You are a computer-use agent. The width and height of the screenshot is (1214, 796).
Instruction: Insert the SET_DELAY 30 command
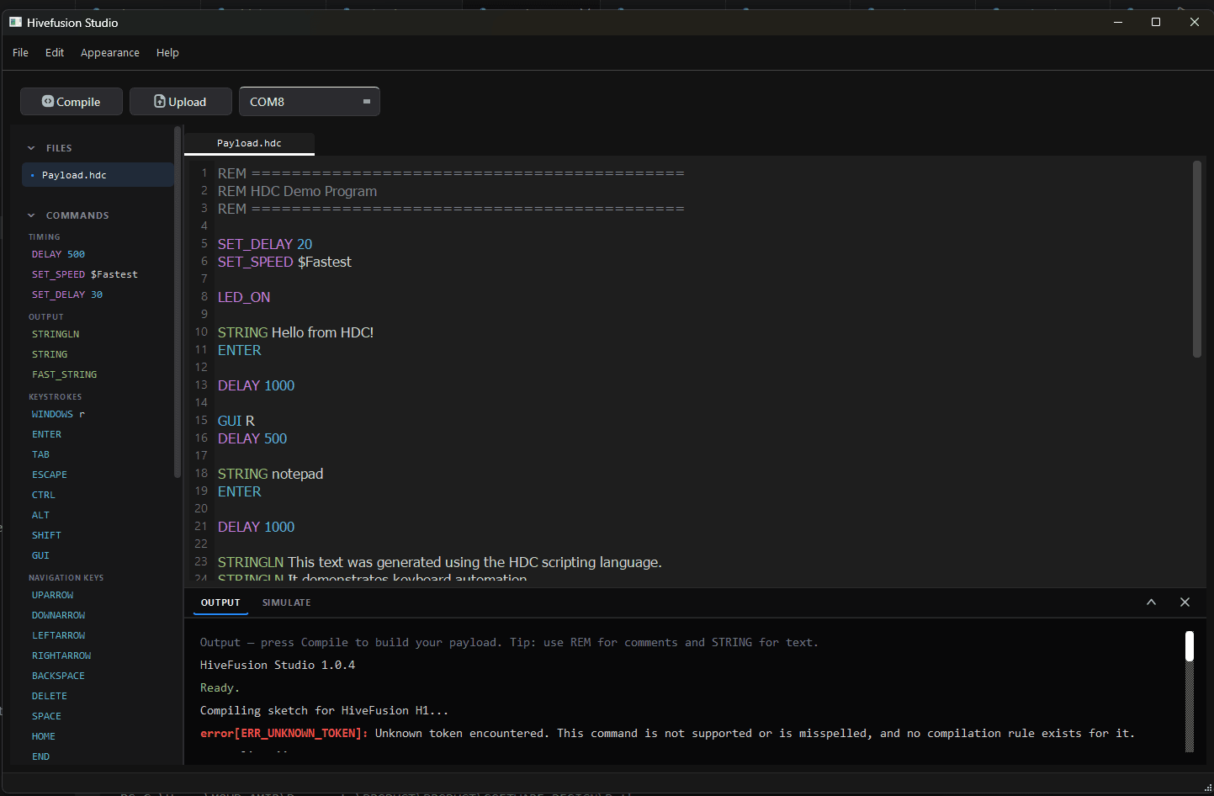tap(66, 295)
